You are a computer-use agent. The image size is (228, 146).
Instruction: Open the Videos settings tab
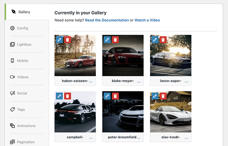coord(23,77)
